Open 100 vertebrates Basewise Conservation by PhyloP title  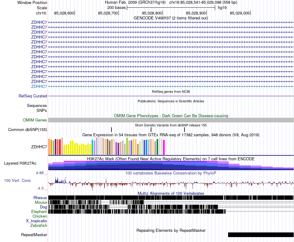pyautogui.click(x=171, y=173)
